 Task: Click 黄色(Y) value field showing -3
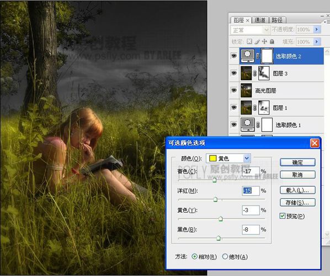click(251, 210)
